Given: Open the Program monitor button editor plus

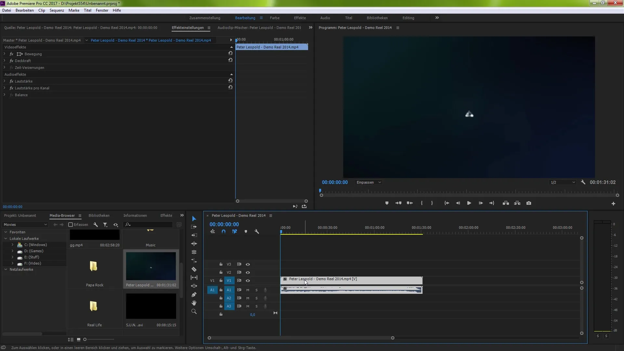Looking at the screenshot, I should 613,204.
